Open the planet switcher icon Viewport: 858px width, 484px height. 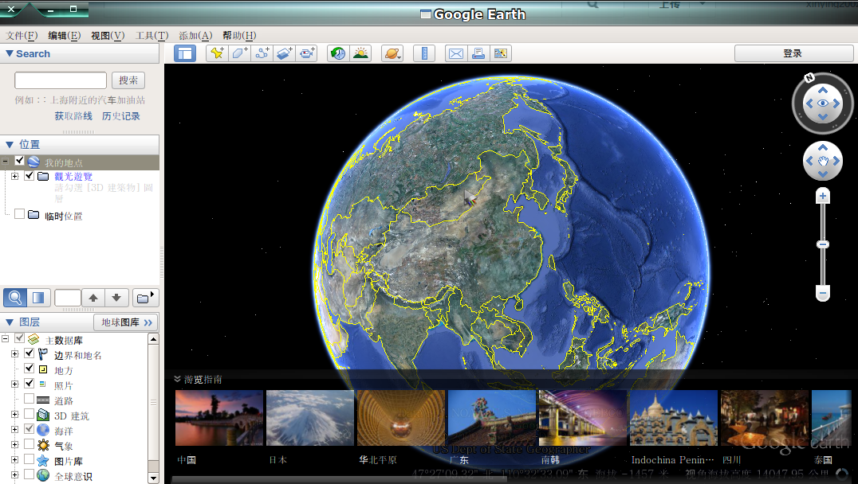(x=392, y=53)
